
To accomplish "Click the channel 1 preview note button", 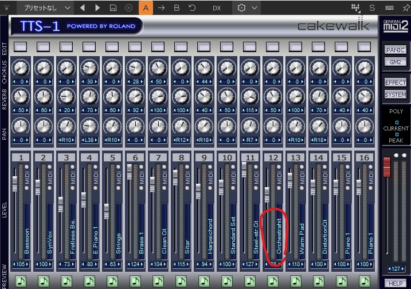I will (x=21, y=282).
